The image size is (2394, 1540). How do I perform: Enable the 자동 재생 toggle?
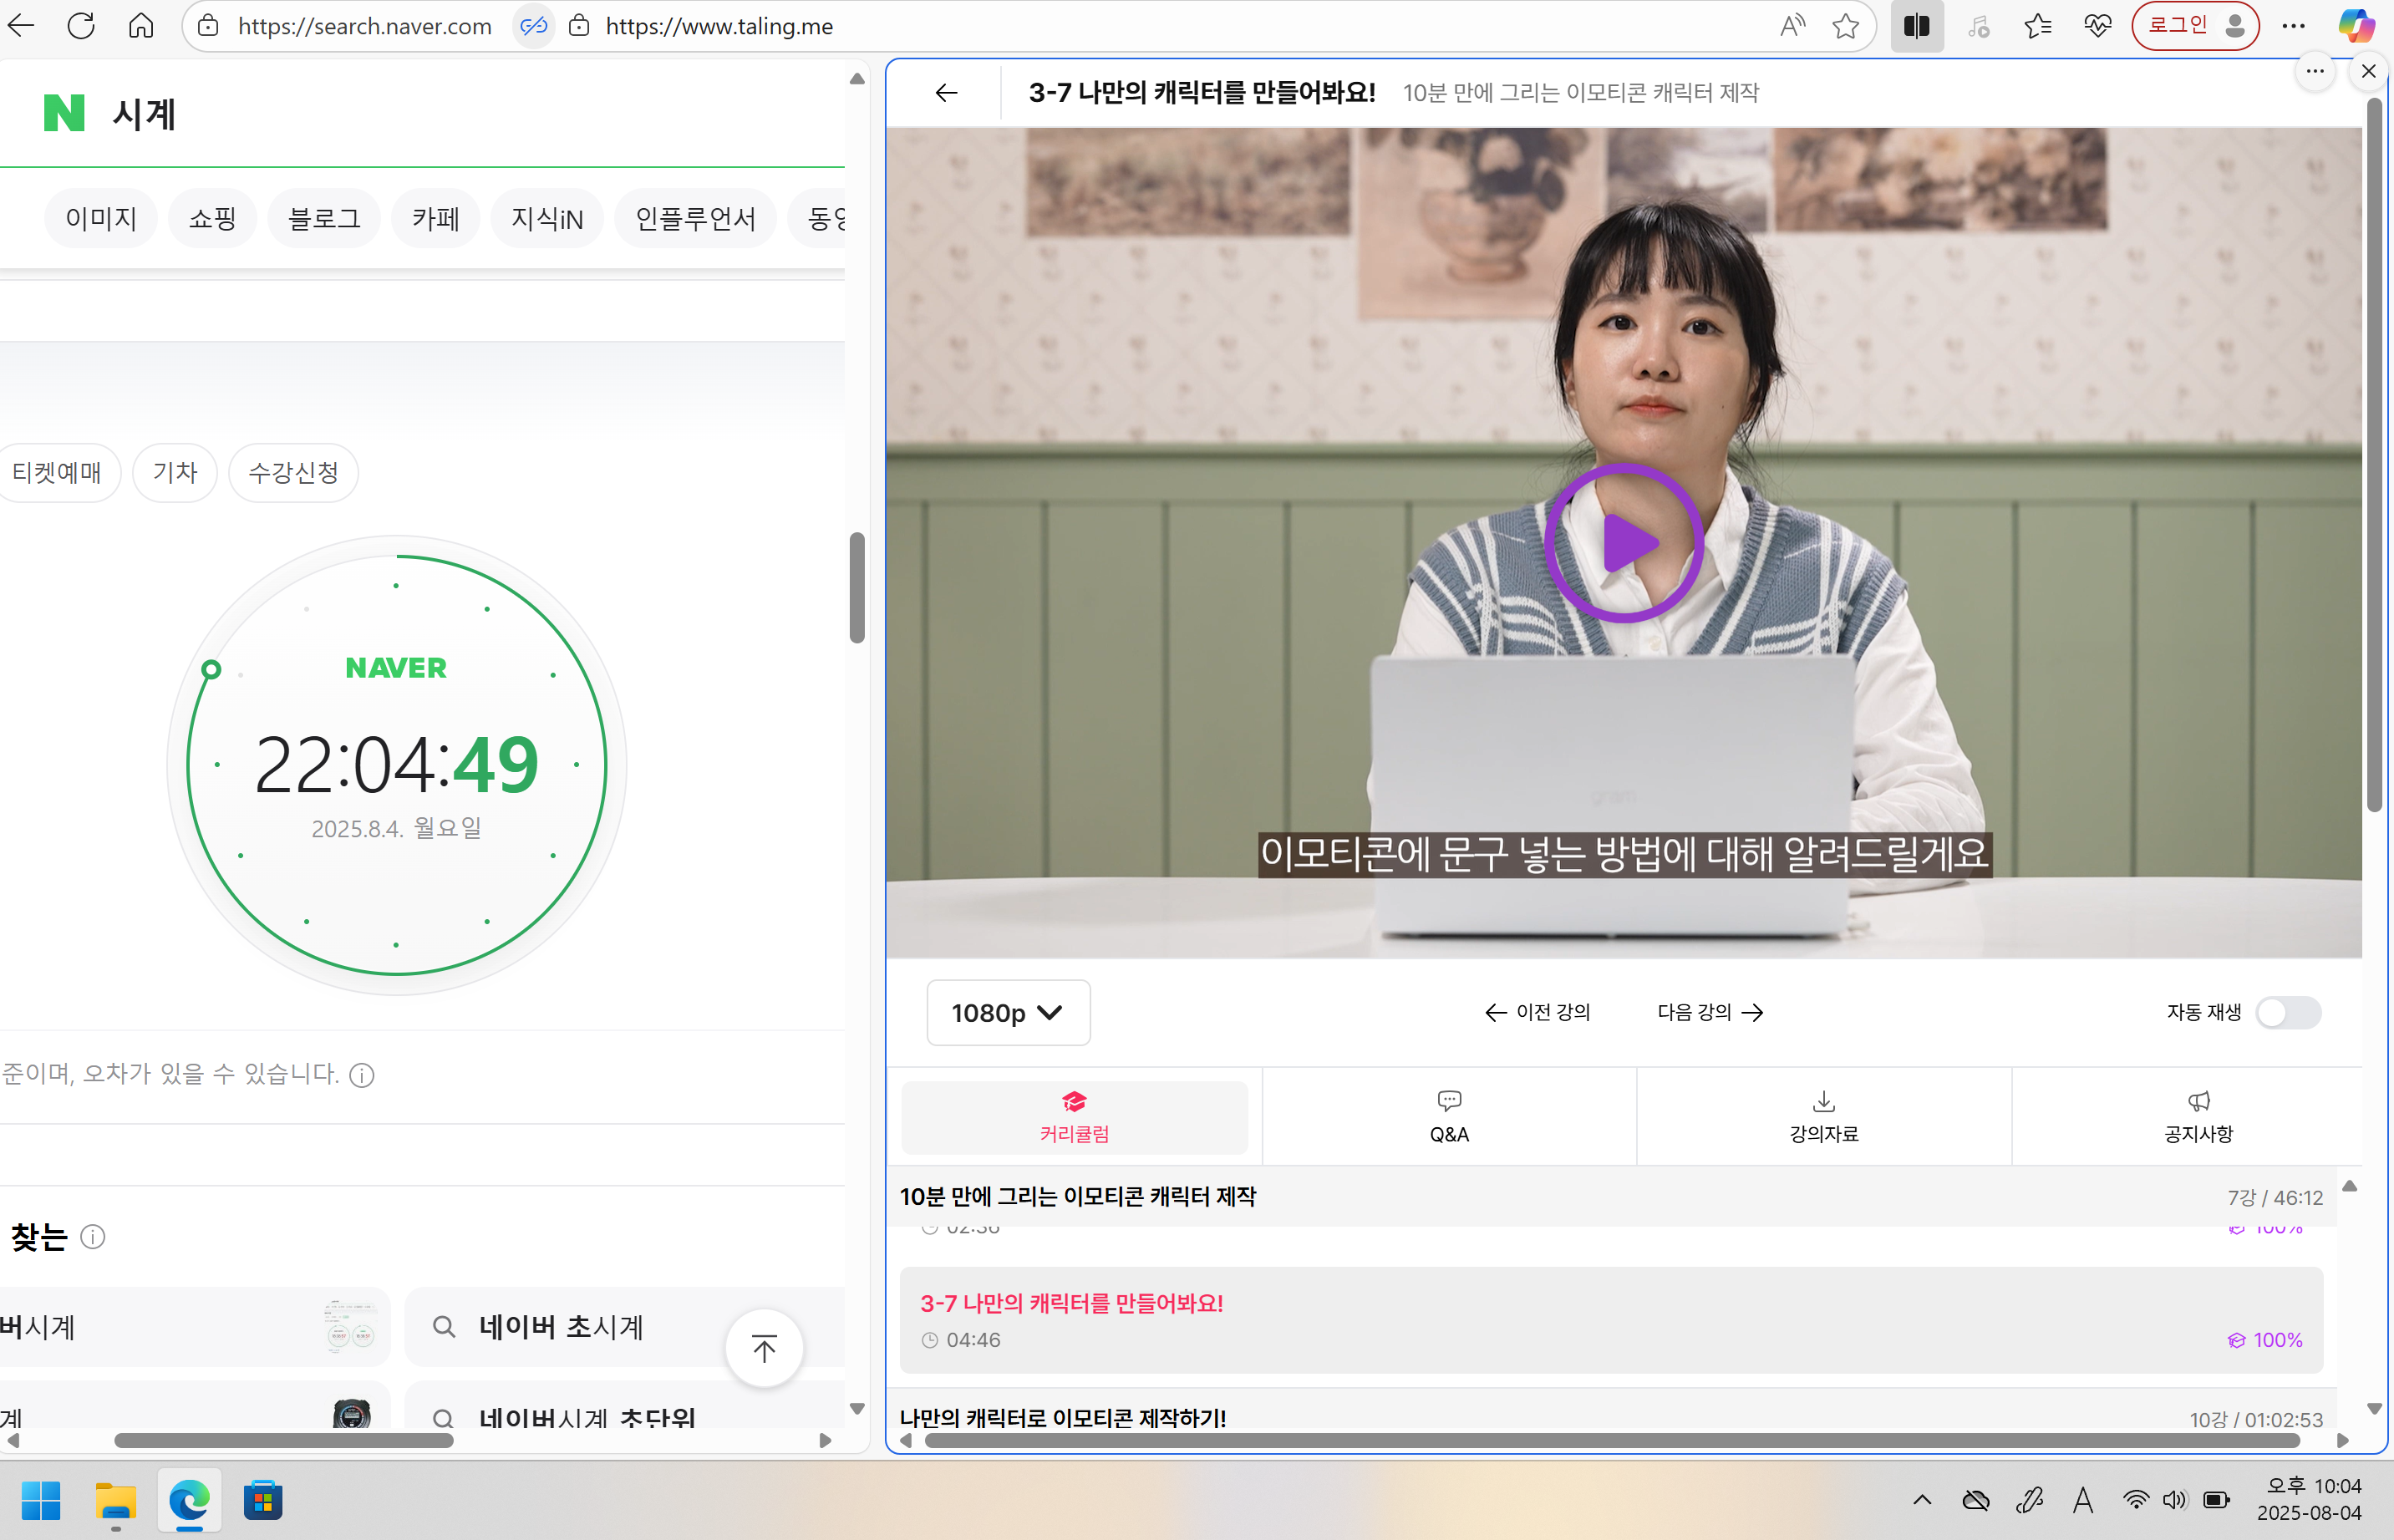point(2289,1012)
